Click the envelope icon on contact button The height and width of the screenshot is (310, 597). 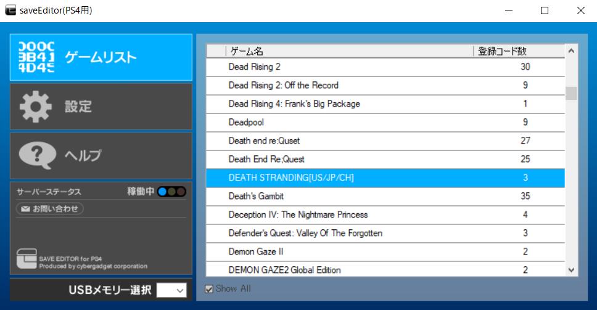tap(25, 209)
